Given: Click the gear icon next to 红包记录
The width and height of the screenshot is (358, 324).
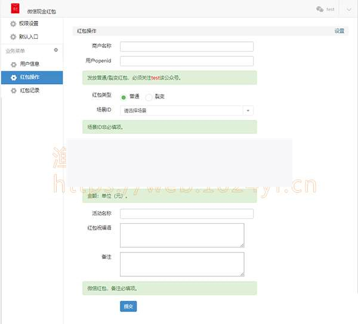Looking at the screenshot, I should (x=13, y=91).
